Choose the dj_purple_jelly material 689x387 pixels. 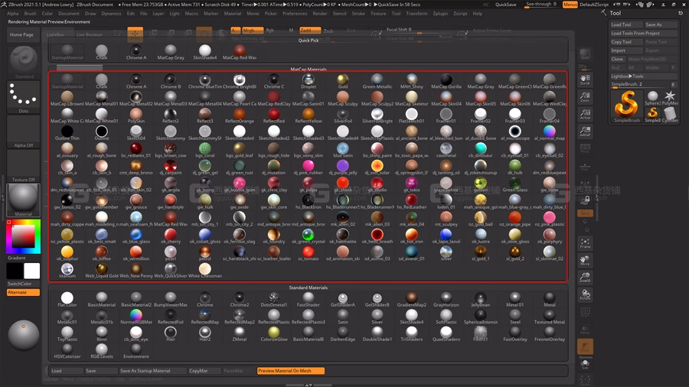point(343,165)
